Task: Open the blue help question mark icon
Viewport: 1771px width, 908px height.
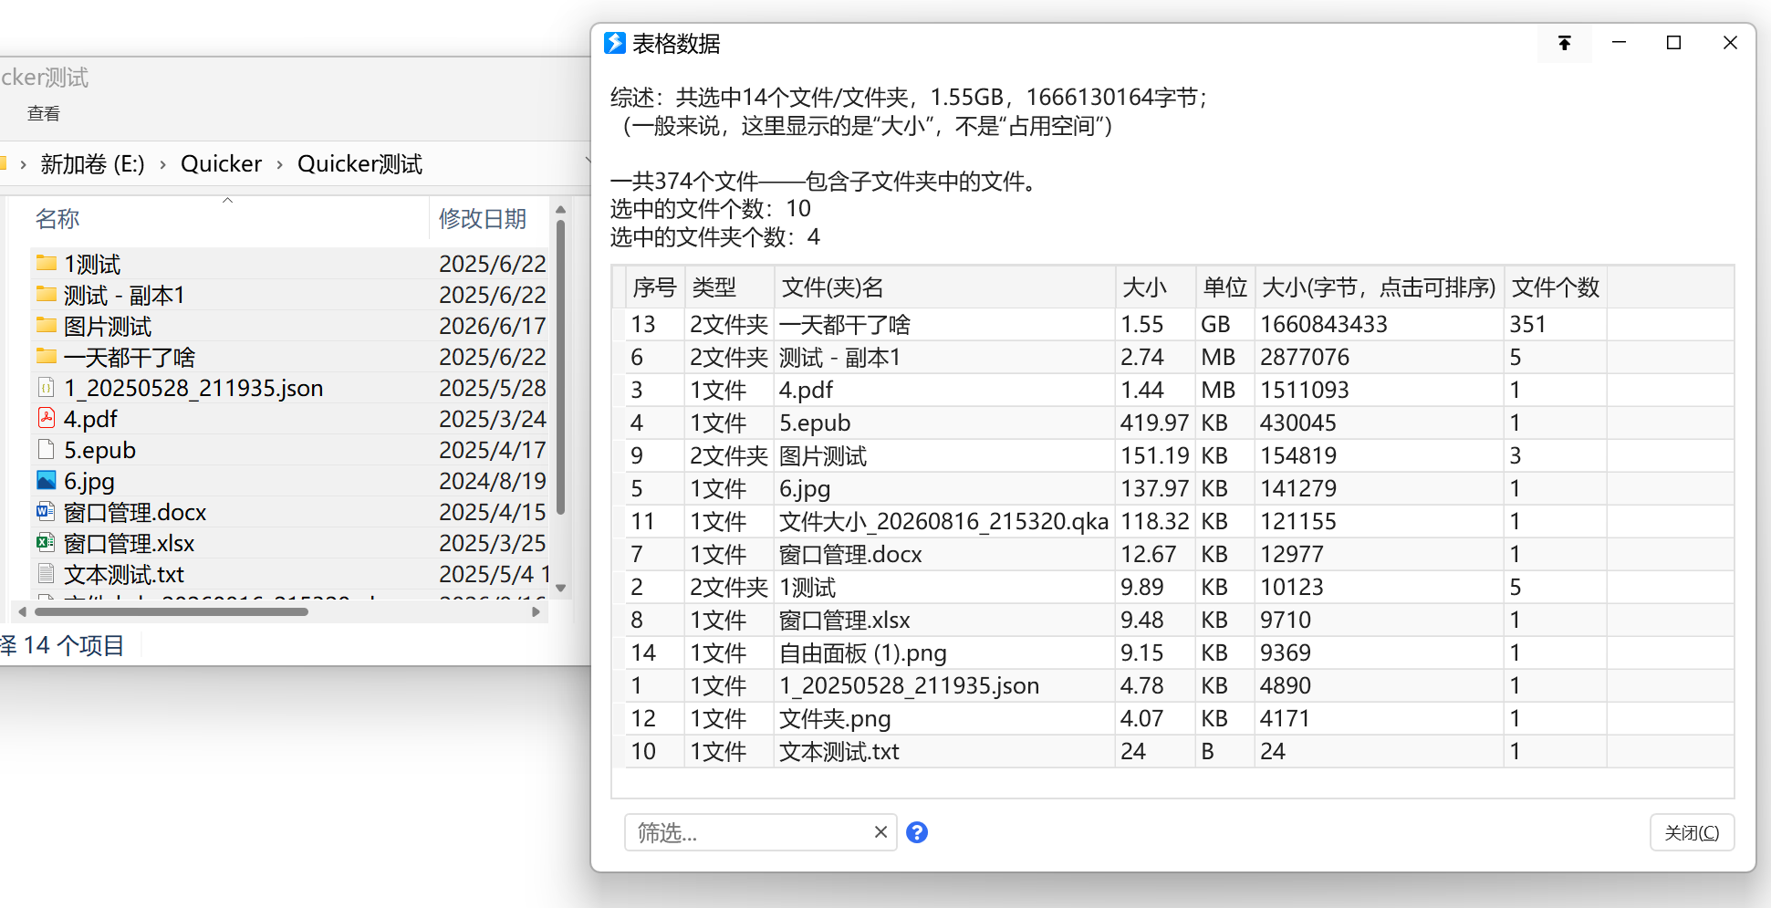Action: pyautogui.click(x=917, y=832)
